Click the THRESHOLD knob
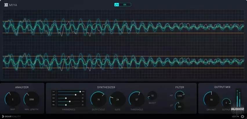247x119 pixels. tap(137, 100)
